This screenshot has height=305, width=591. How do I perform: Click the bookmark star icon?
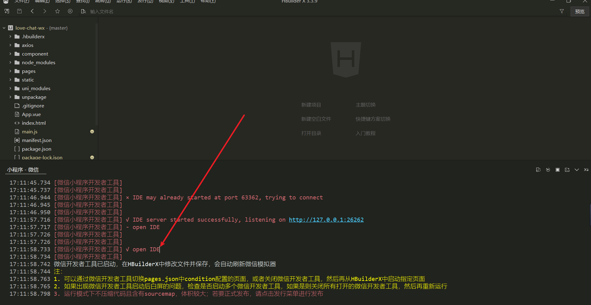57,11
